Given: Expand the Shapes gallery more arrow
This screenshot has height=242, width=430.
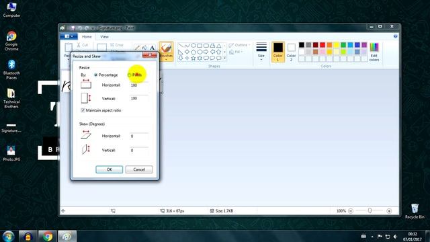Looking at the screenshot, I should 224,58.
